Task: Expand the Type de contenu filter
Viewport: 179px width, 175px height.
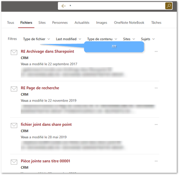Action: coord(102,39)
